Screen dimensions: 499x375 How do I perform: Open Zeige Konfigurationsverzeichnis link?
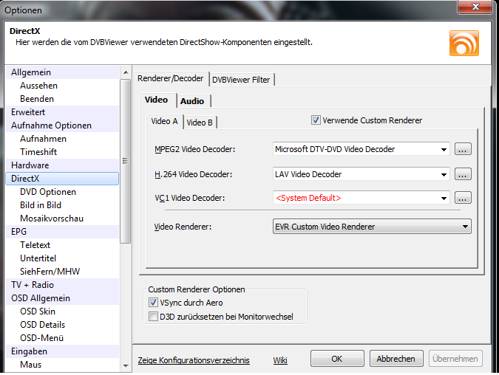(x=194, y=360)
